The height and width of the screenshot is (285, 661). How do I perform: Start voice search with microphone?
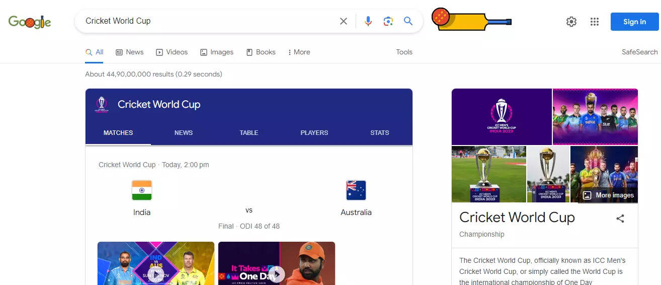point(368,21)
